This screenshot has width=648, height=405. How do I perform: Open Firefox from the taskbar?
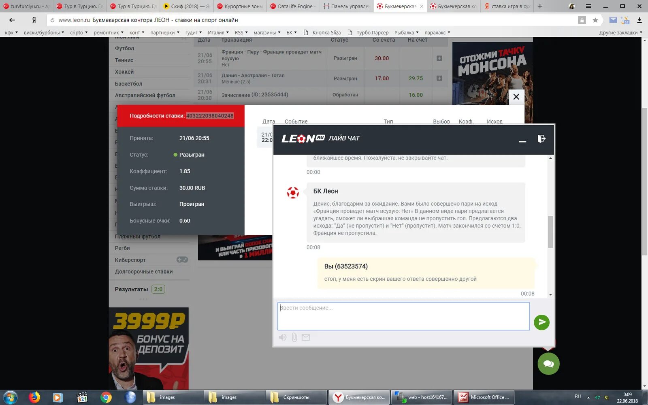pos(34,397)
